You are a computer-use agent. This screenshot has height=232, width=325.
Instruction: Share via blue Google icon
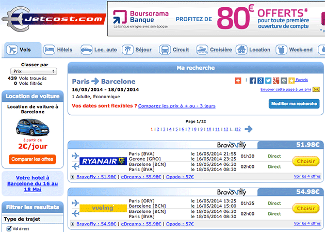pyautogui.click(x=261, y=81)
